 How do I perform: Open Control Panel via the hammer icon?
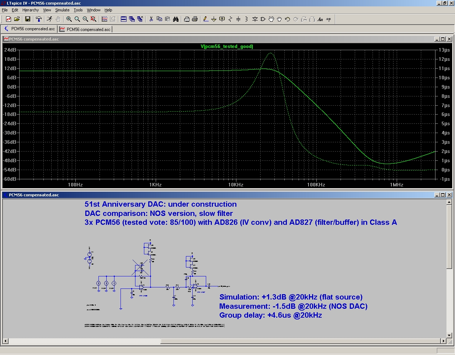[x=39, y=19]
